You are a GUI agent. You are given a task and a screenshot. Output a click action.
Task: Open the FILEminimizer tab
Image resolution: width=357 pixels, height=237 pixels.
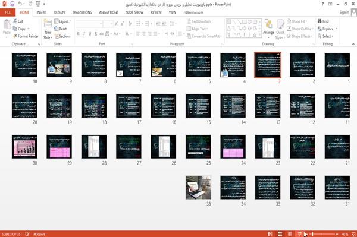pos(193,12)
